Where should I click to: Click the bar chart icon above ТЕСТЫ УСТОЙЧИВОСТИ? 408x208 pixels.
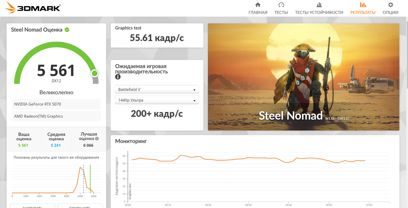click(319, 5)
